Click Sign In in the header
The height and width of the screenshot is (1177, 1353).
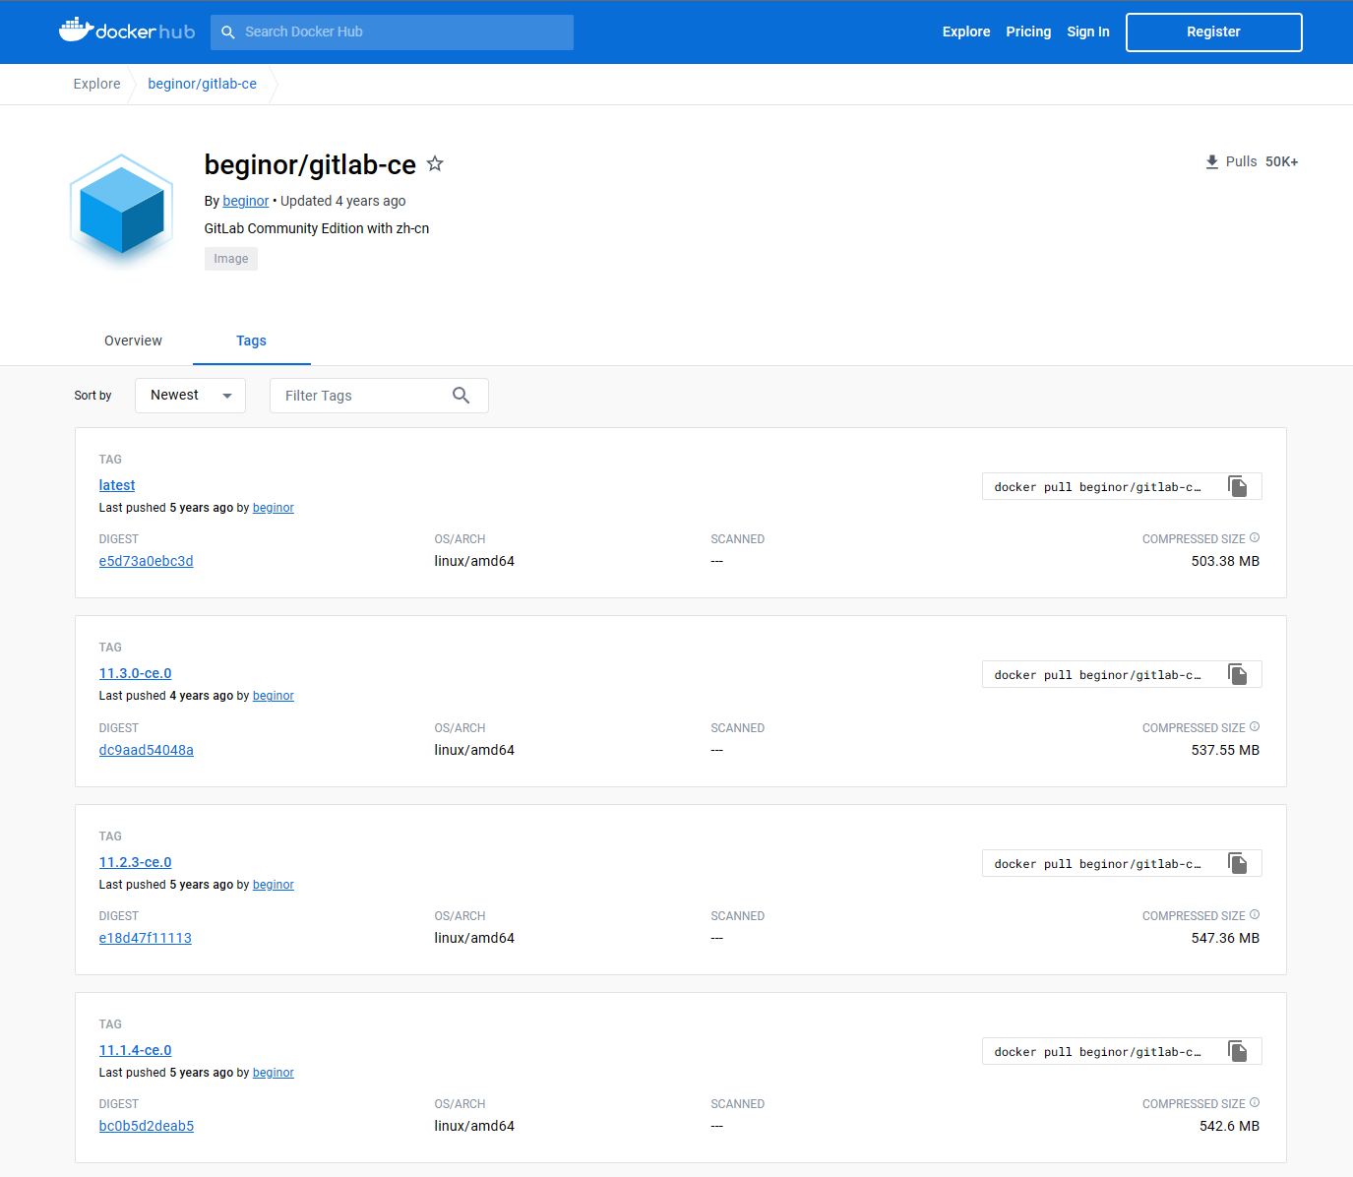coord(1088,31)
